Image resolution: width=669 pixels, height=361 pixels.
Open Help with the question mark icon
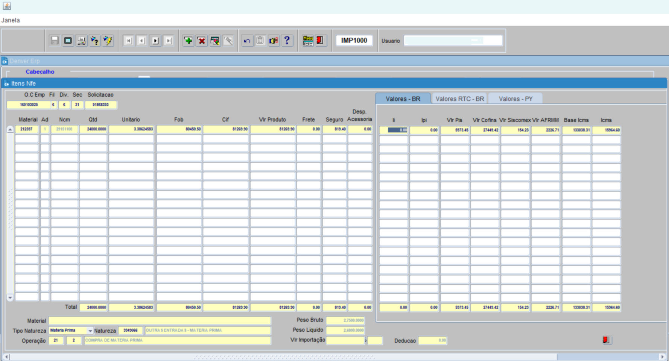(287, 41)
